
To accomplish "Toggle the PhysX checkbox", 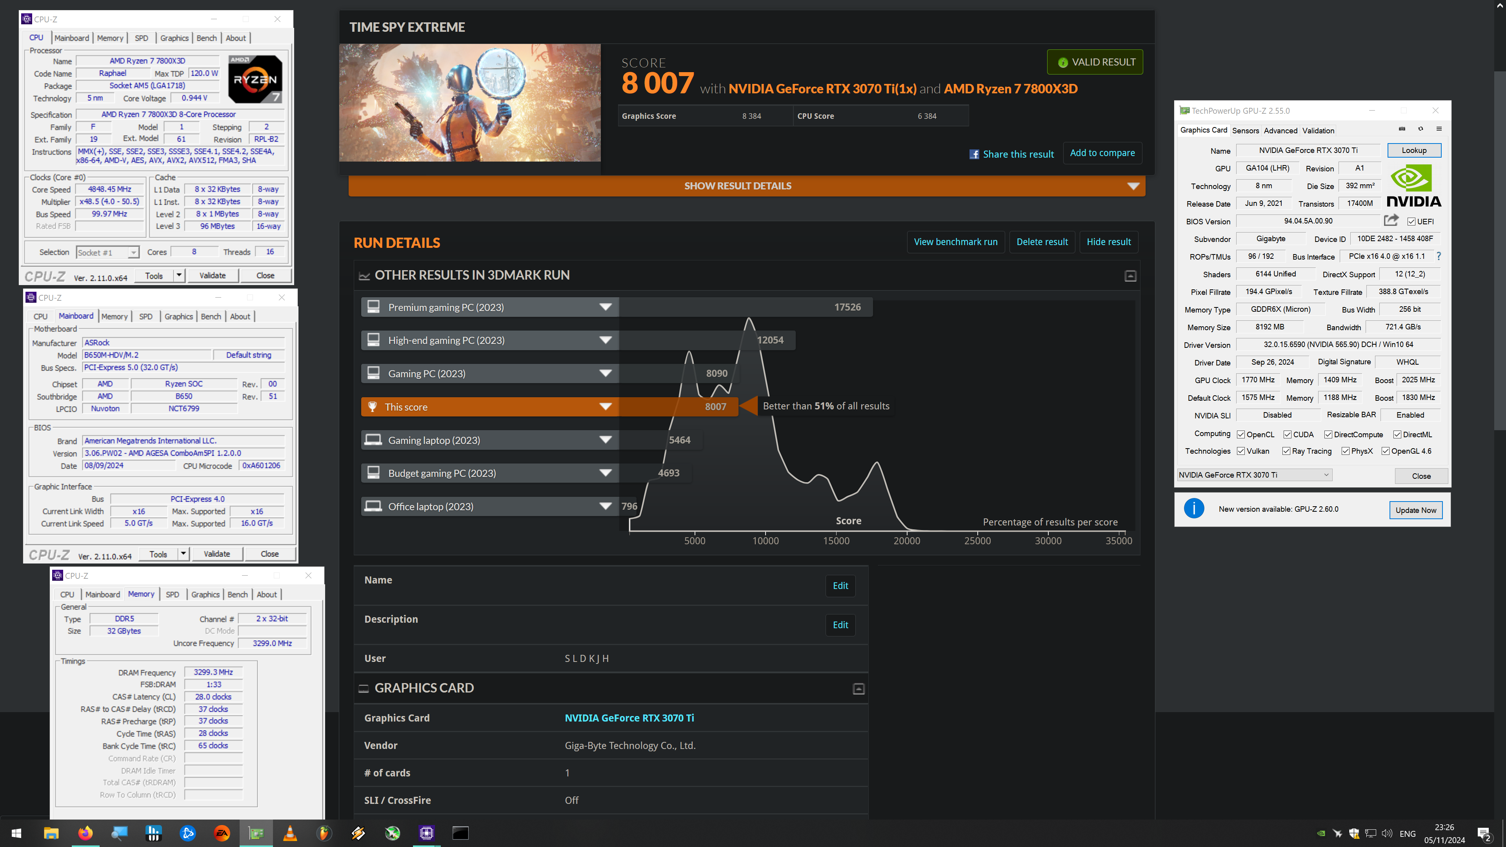I will click(1345, 451).
